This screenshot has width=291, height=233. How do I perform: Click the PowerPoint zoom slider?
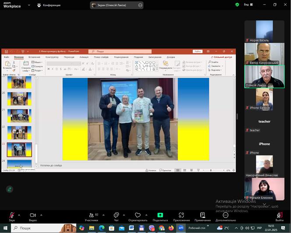coord(214,170)
